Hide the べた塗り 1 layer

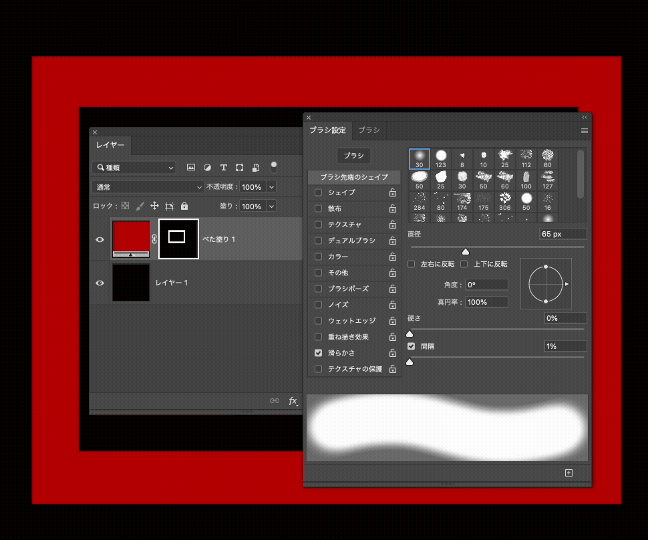(x=100, y=239)
